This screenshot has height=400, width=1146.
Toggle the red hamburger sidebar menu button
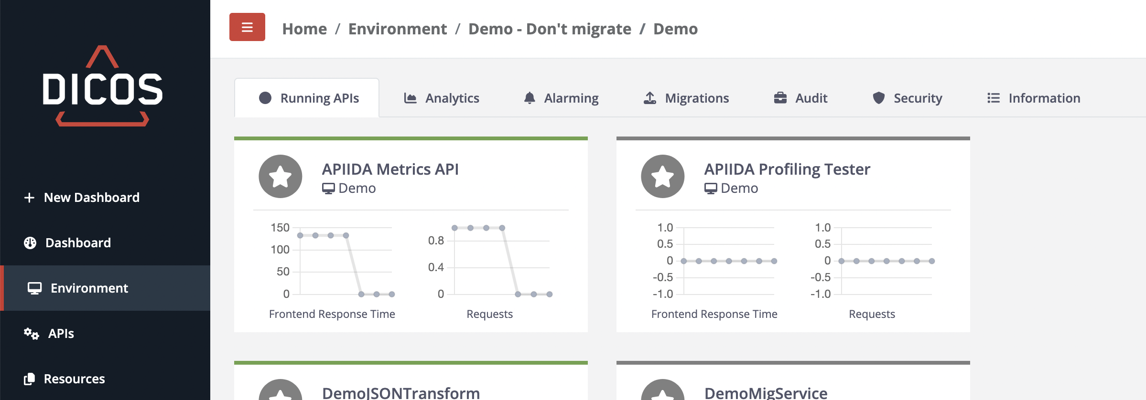[247, 27]
